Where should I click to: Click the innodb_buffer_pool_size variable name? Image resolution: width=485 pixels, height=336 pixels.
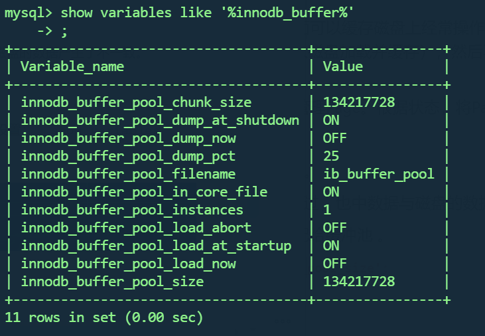[x=112, y=282]
